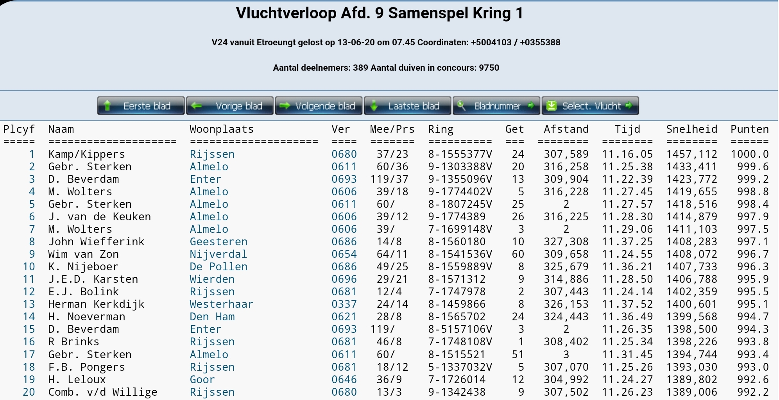This screenshot has height=400, width=779.
Task: Click the Vluchtverloop Afd. 9 Samenspel Kring 1 heading
Action: click(380, 13)
